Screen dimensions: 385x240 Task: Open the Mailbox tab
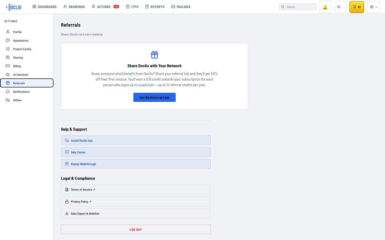[181, 7]
